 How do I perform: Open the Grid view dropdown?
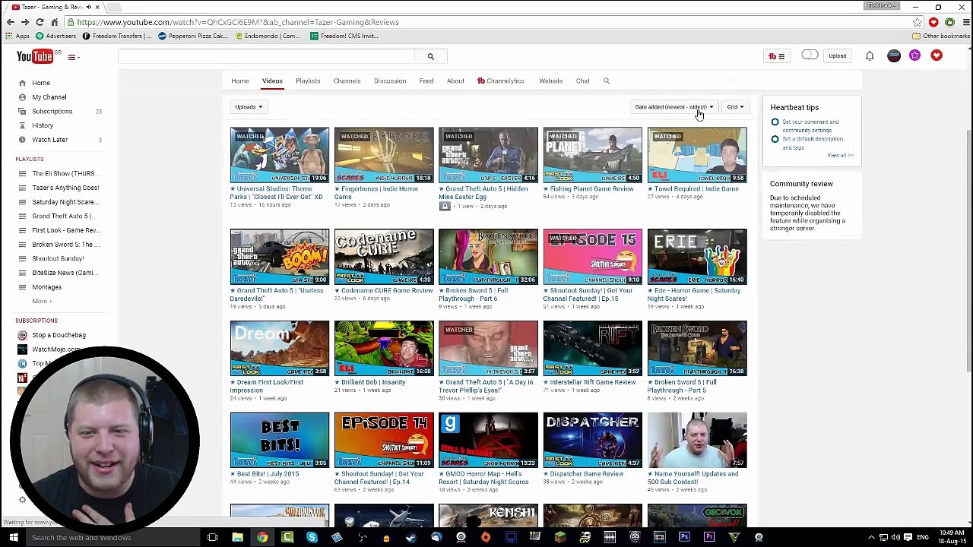pyautogui.click(x=735, y=107)
